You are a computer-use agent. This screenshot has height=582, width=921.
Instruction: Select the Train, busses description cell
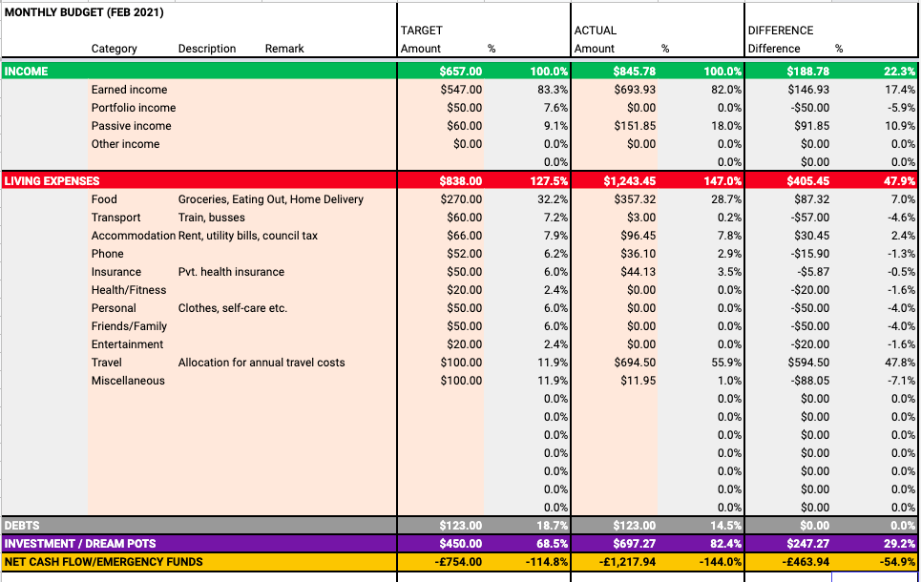tap(212, 218)
